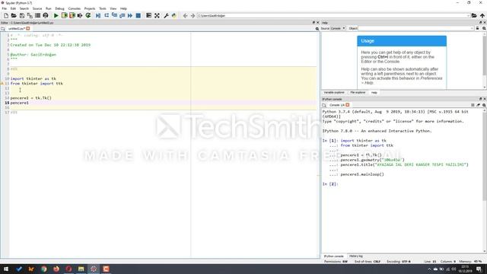Open the Help Source dropdown
Viewport: 487px width, 274px height.
coord(338,28)
